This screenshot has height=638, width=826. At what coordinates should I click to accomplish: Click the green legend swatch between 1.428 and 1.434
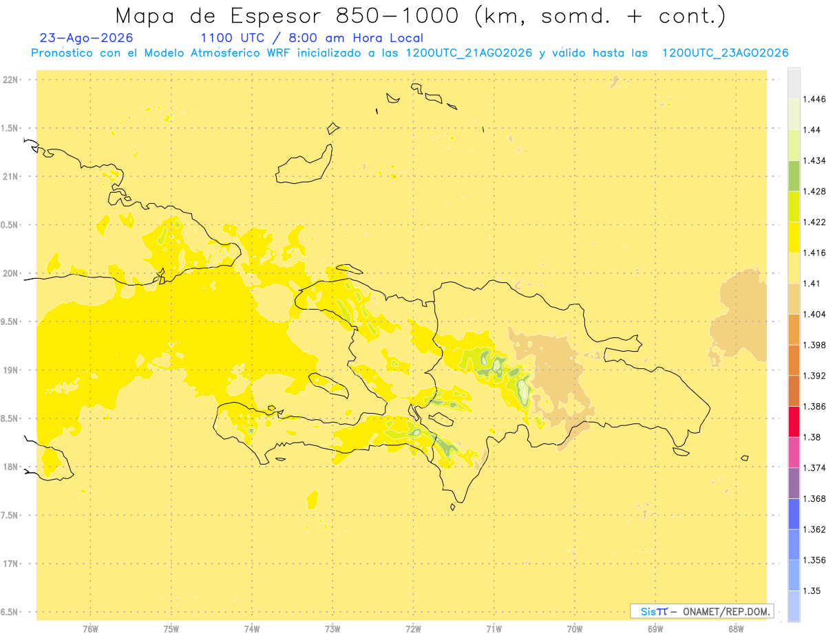(x=794, y=176)
